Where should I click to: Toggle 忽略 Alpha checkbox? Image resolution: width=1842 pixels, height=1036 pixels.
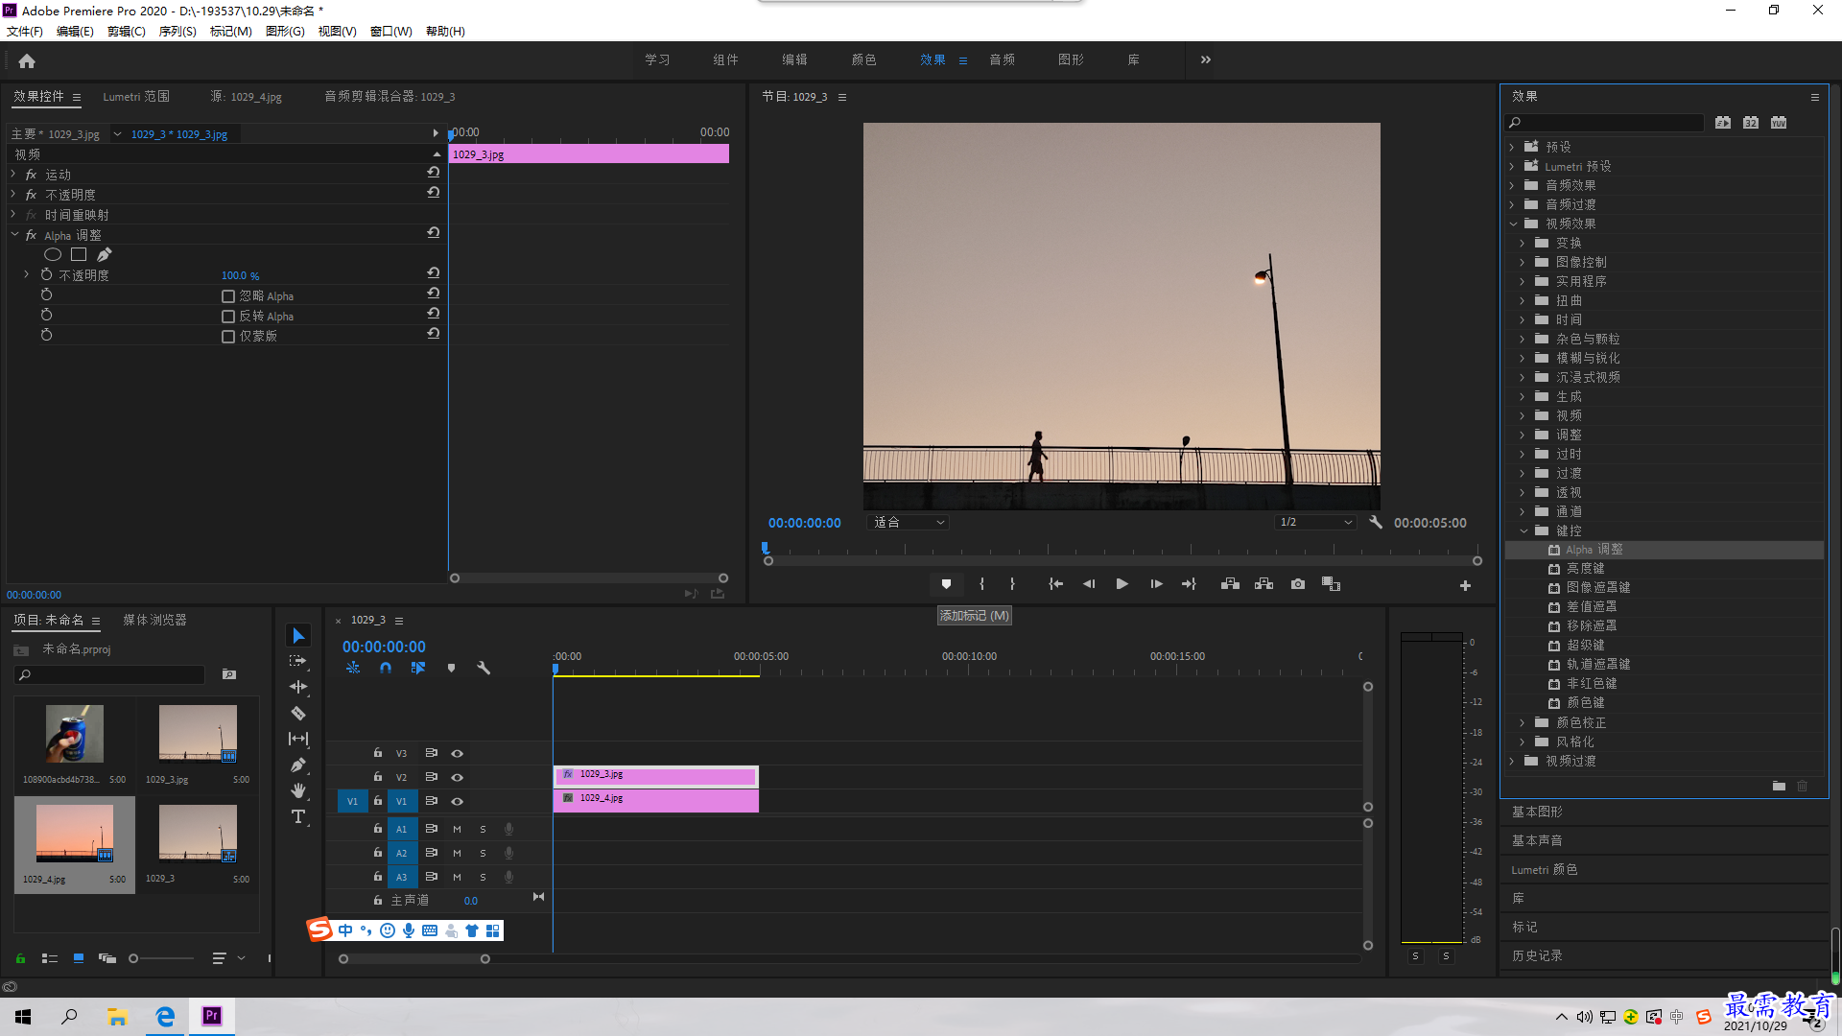[x=228, y=296]
